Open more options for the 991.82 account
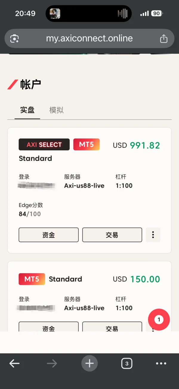This screenshot has width=179, height=389. coord(153,235)
